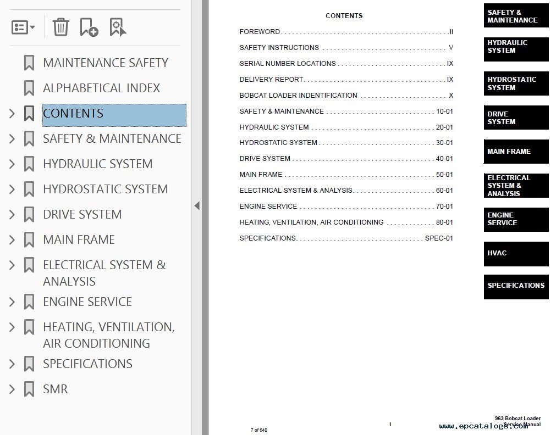Expand the SAFETY & MAINTENANCE bookmark
The height and width of the screenshot is (435, 556).
12,139
